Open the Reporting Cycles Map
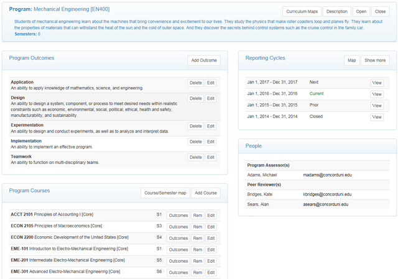398x279 pixels. 351,60
